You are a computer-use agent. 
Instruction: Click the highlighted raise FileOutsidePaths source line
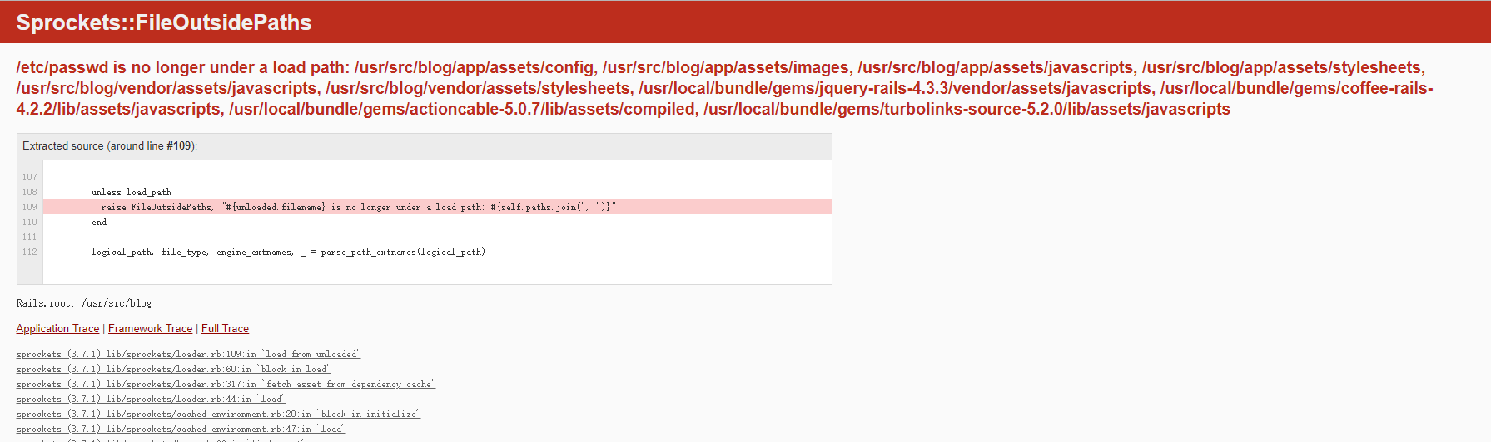(437, 207)
